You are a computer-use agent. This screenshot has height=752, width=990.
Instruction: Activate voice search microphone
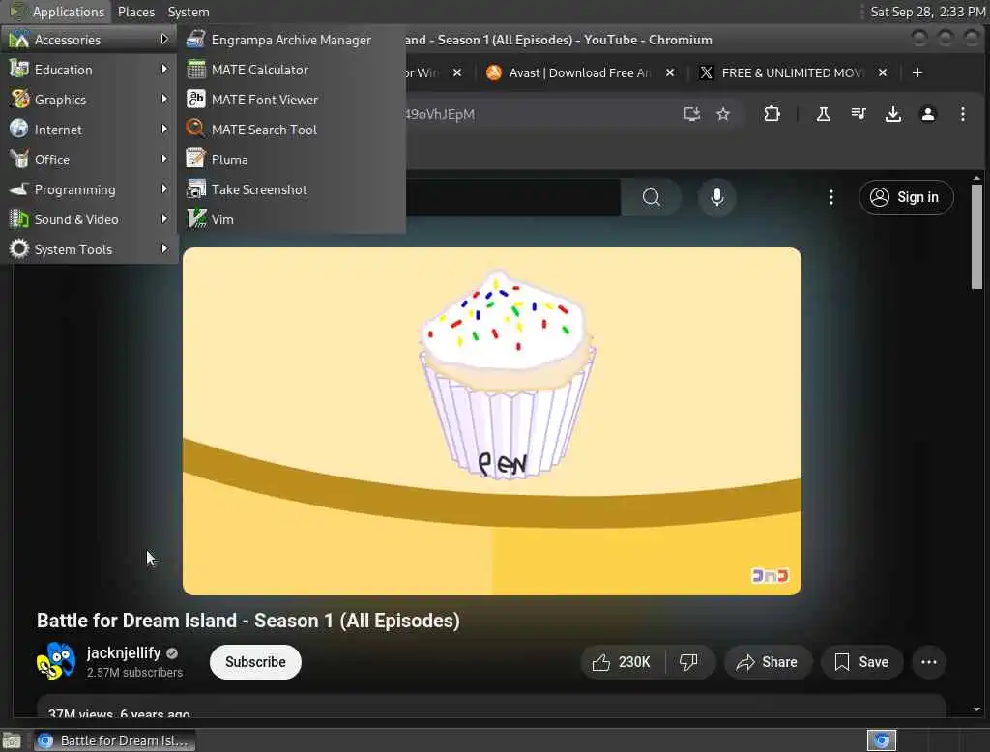coord(716,197)
